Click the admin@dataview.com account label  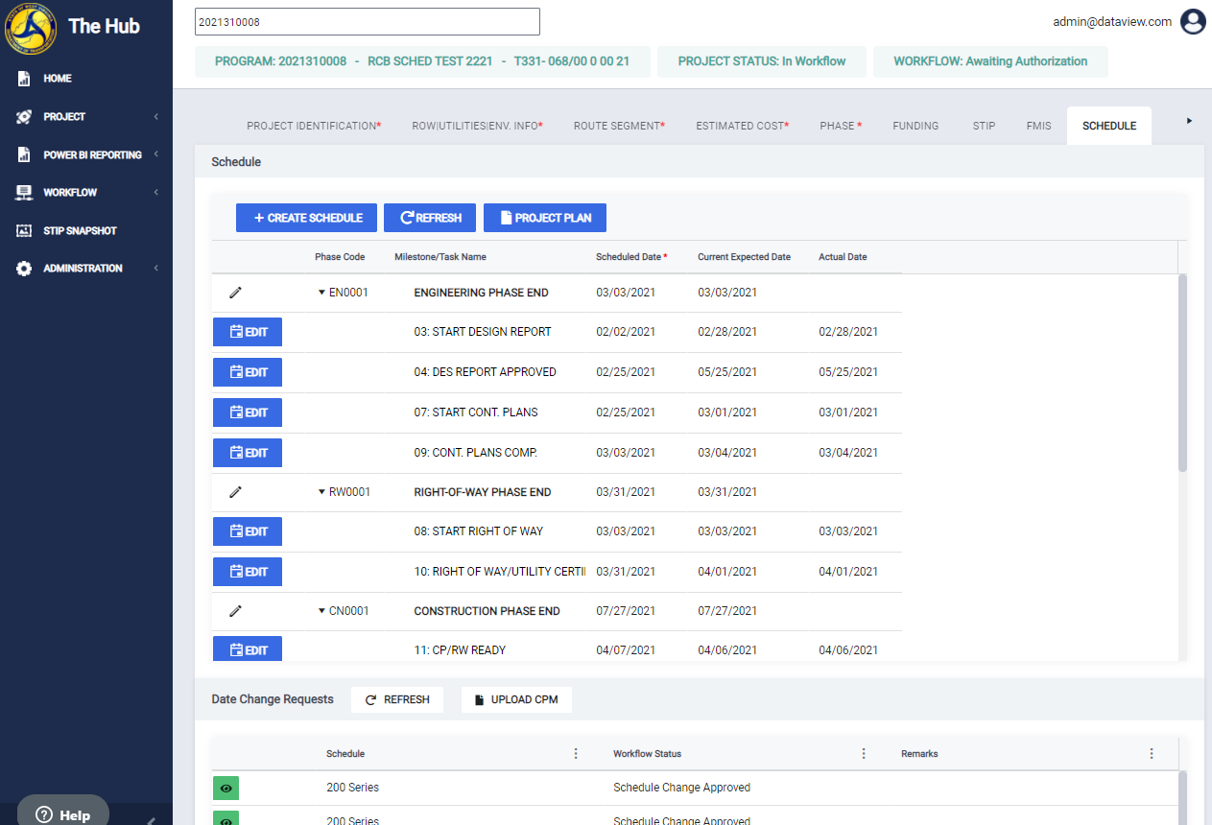(x=1112, y=21)
